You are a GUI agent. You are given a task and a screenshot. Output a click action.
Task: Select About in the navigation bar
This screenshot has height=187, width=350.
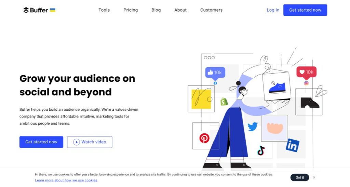pyautogui.click(x=180, y=10)
